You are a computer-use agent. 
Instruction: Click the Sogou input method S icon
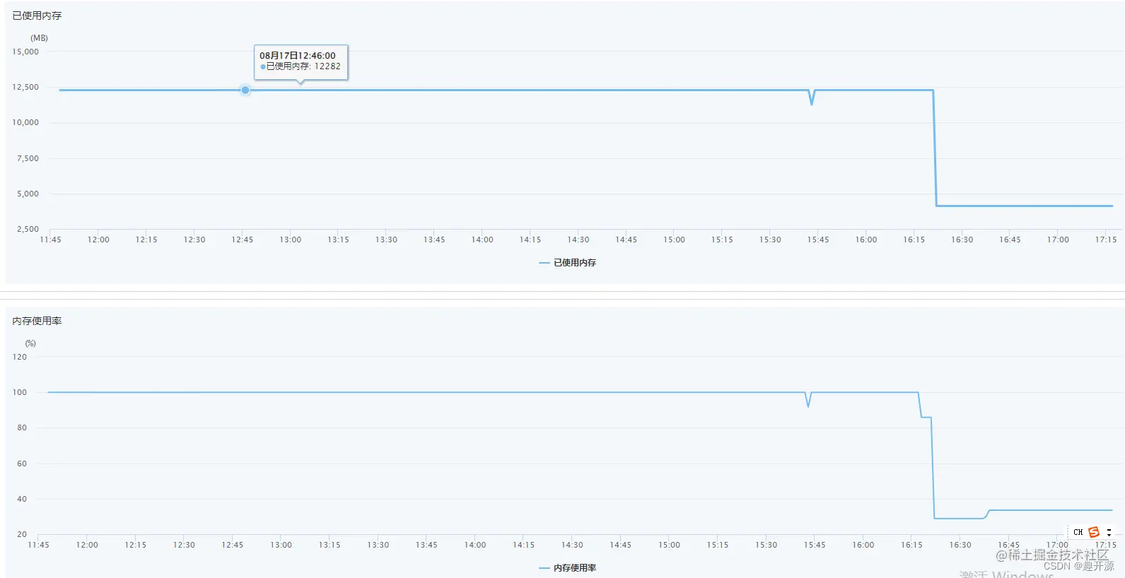[x=1094, y=532]
